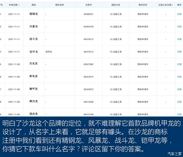Select registration number 60422673
This screenshot has height=157, width=183.
(x=89, y=89)
